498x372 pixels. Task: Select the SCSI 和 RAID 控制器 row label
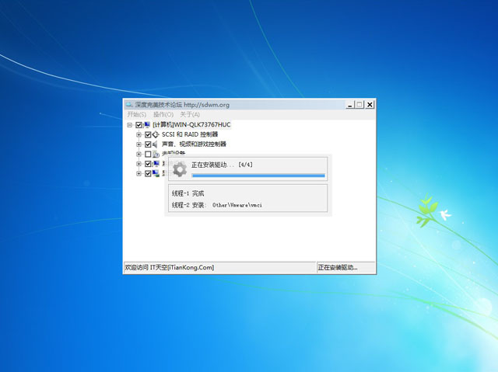(x=190, y=134)
